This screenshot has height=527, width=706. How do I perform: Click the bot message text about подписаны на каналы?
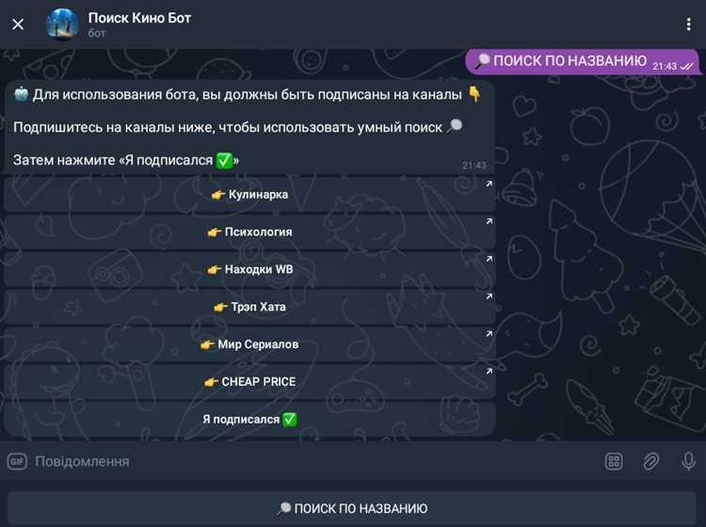click(248, 94)
